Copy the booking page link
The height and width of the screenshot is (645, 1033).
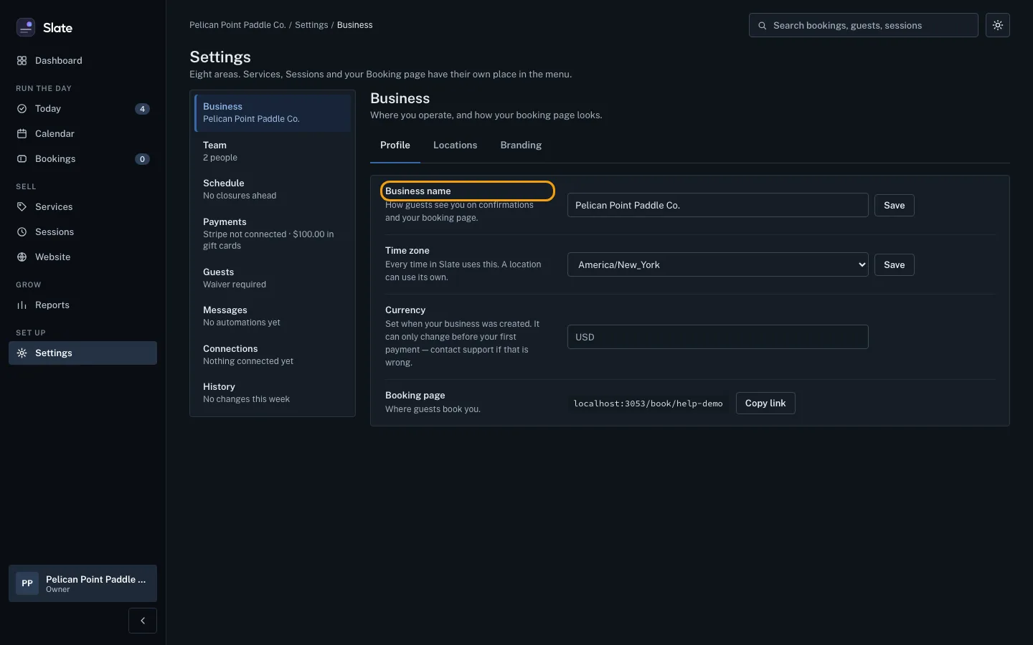coord(765,403)
